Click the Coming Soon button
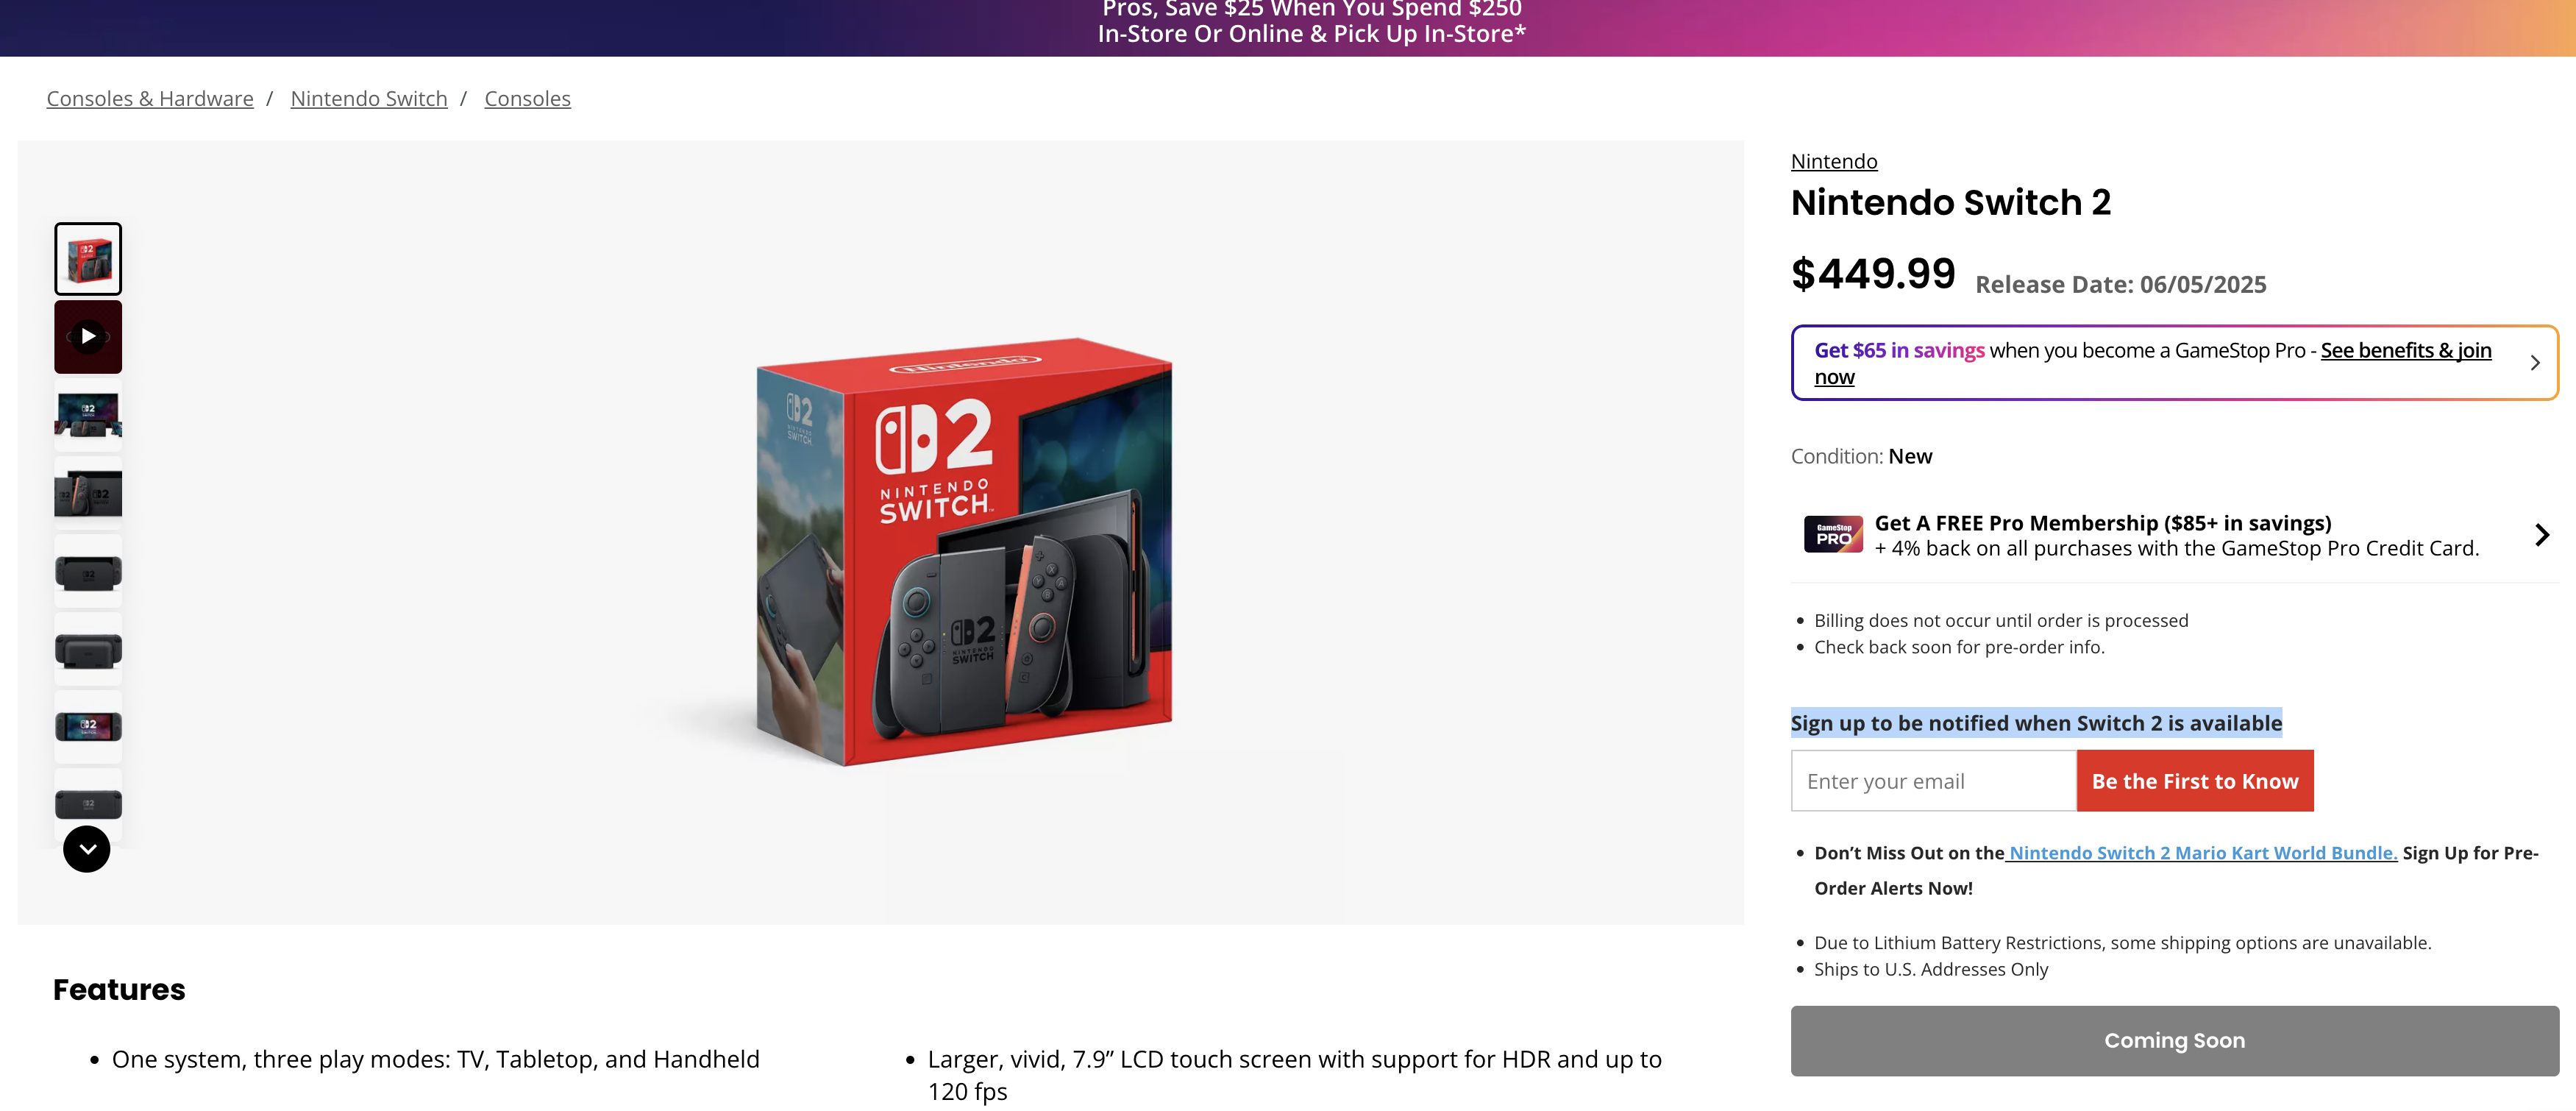2576x1111 pixels. (2174, 1041)
